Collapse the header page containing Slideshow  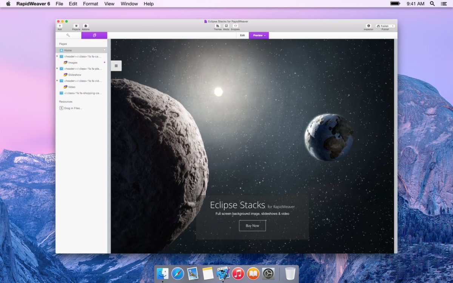57,69
